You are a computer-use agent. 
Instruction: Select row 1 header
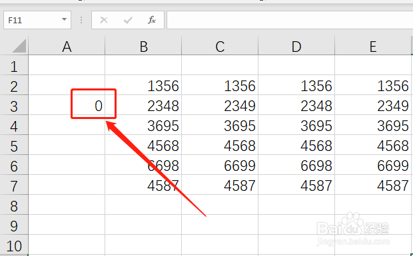(14, 65)
